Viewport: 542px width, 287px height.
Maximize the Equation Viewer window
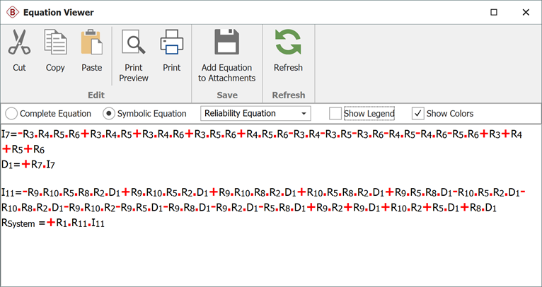[493, 12]
